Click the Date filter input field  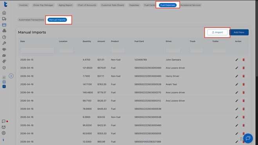click(x=37, y=50)
